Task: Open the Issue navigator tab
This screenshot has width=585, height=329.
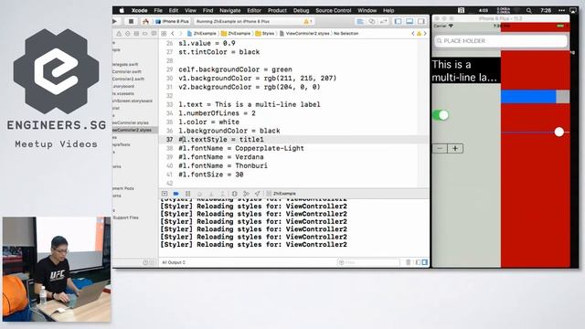Action: pyautogui.click(x=119, y=34)
